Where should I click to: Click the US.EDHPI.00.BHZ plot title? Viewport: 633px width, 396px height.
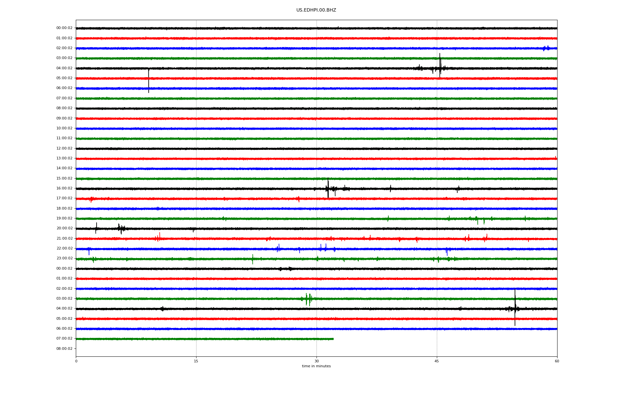[316, 10]
